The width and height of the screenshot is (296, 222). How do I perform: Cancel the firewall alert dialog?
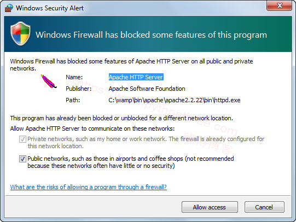264,207
